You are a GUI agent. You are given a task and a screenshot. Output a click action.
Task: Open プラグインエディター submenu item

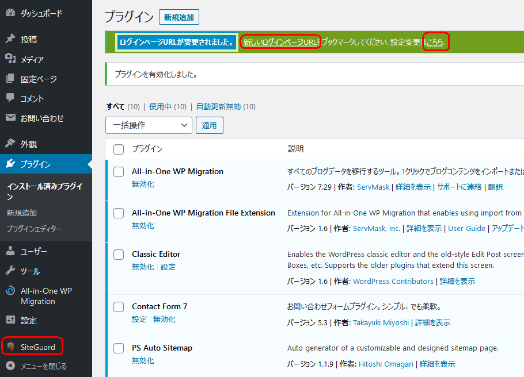pos(34,229)
